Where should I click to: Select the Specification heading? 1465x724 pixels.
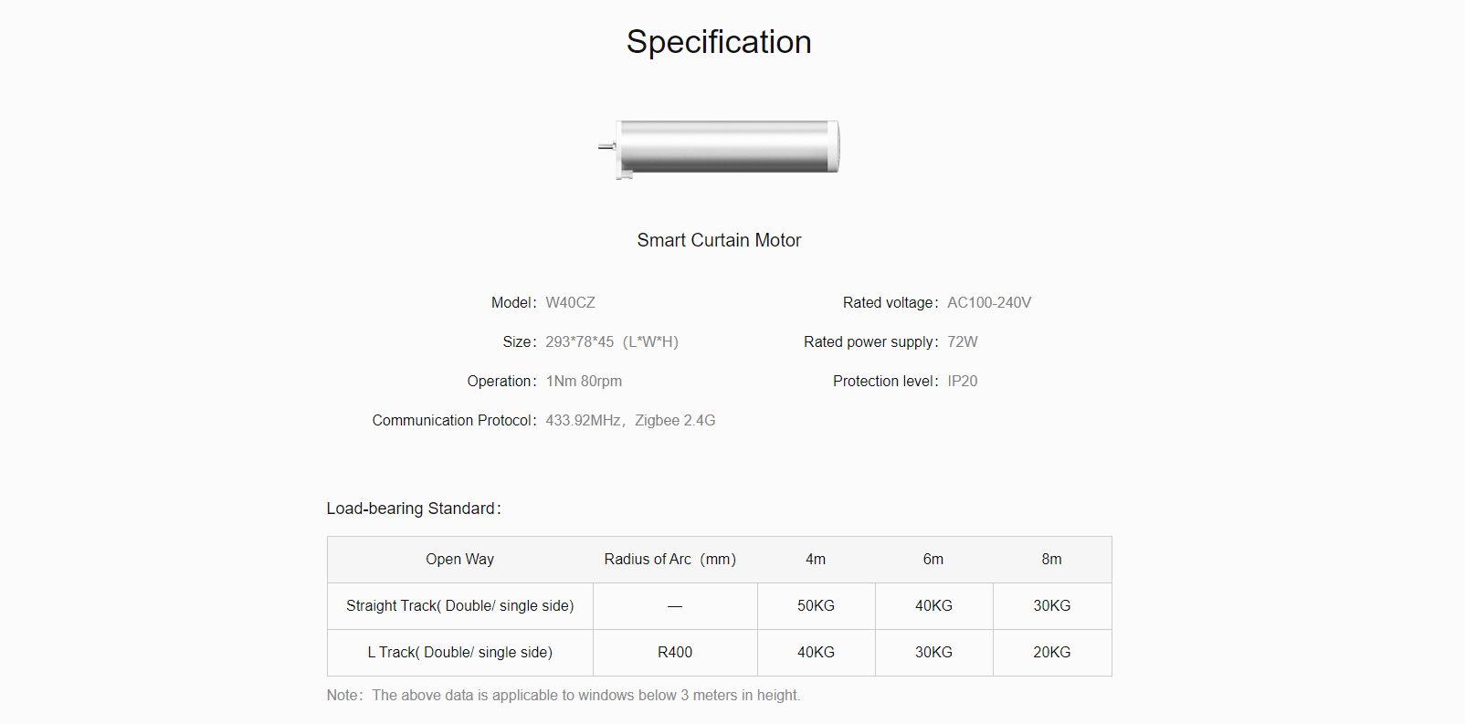719,42
